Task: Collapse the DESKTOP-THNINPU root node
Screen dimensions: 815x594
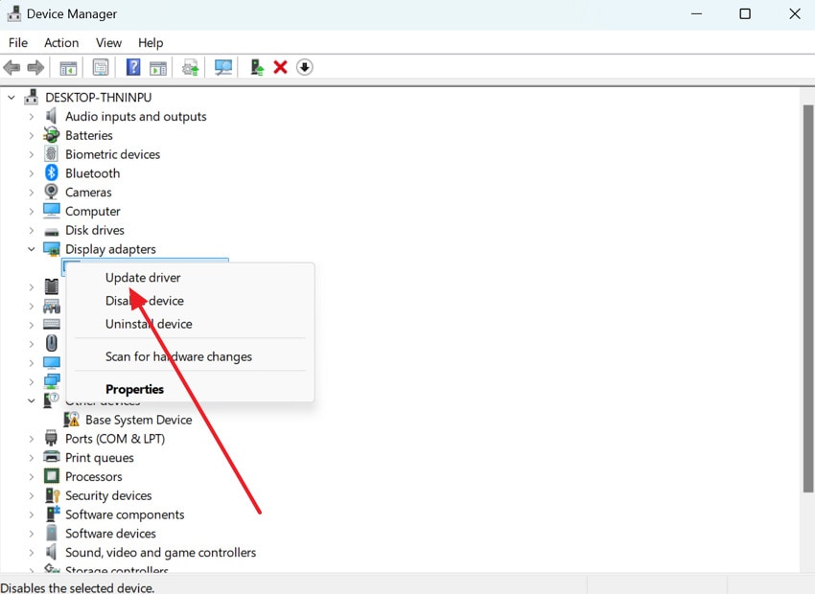Action: pos(12,98)
